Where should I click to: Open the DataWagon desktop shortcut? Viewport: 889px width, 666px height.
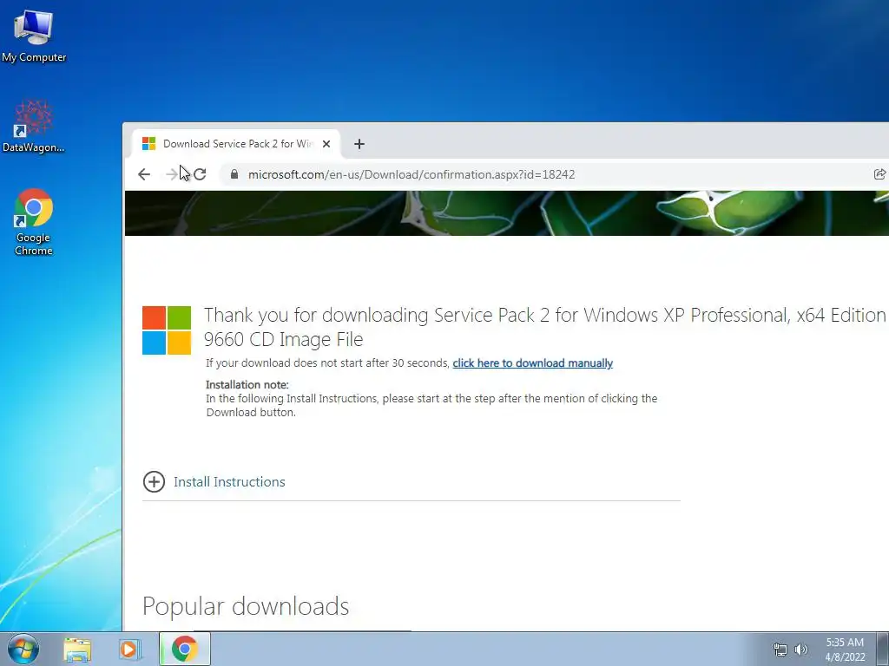[x=34, y=127]
